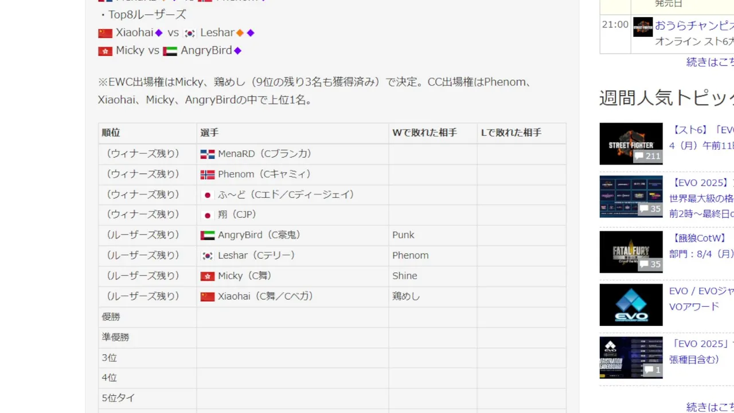This screenshot has height=413, width=734.
Task: Click the Norway flag beside Phenom
Action: (208, 174)
